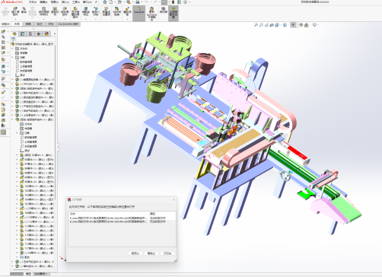Click the Rebuild traffic-light icon
This screenshot has height=277, width=382.
coord(173,2)
